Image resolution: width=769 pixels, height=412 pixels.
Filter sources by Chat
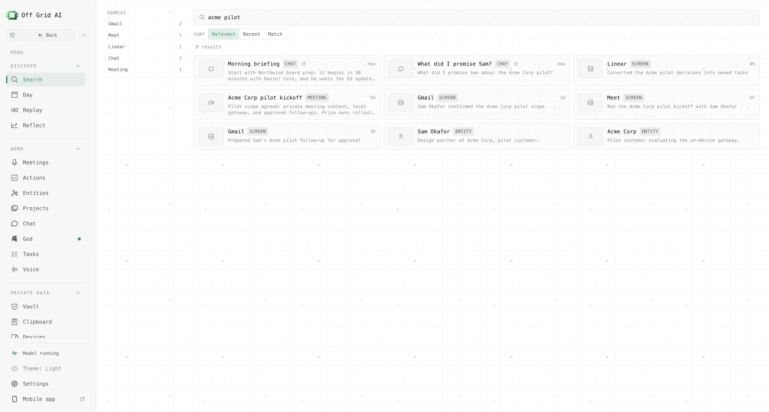(144, 58)
